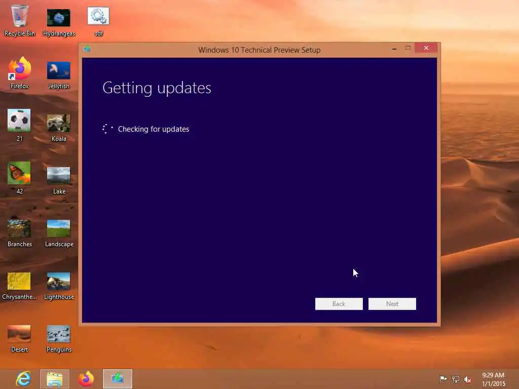This screenshot has height=389, width=519.
Task: Select the sdf file icon
Action: pos(98,21)
